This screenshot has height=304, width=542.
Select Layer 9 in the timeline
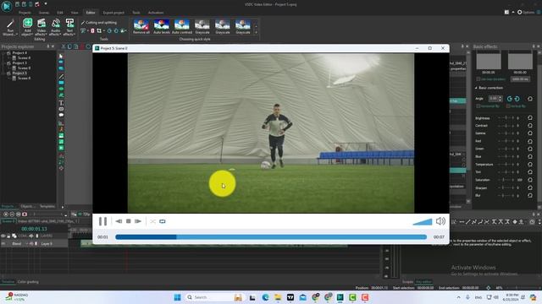(47, 244)
